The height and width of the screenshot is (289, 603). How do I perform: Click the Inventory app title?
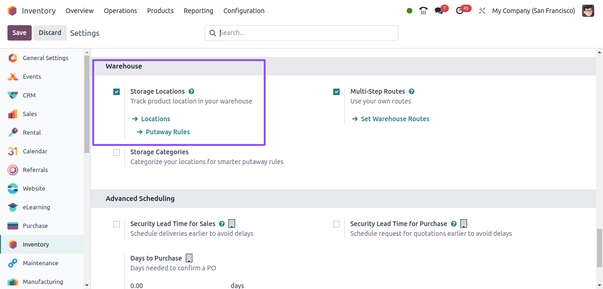point(39,11)
